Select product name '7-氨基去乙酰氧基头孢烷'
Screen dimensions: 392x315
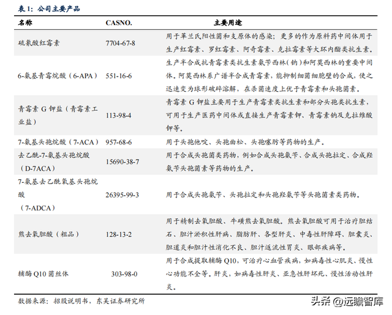click(x=58, y=182)
